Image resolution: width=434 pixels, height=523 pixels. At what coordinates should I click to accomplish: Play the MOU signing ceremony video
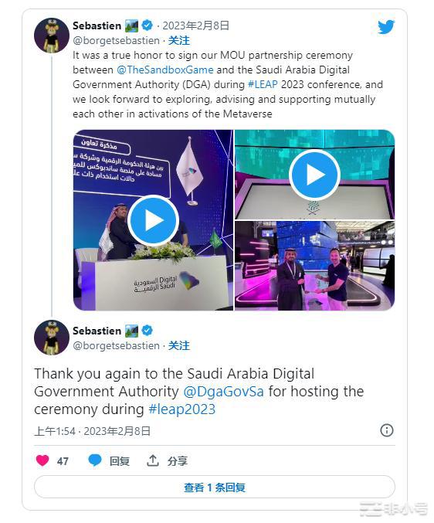click(154, 220)
